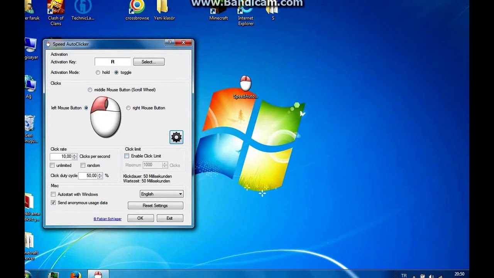Check Enable Click Limit
The height and width of the screenshot is (278, 494).
[127, 156]
